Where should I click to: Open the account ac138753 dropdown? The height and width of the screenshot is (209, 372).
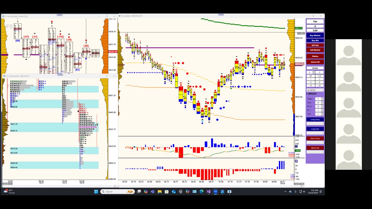click(315, 90)
